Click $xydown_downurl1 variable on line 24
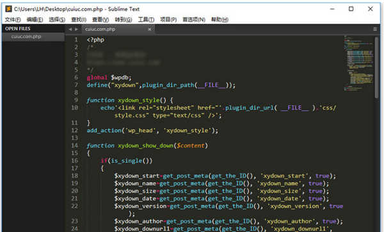 (142, 229)
